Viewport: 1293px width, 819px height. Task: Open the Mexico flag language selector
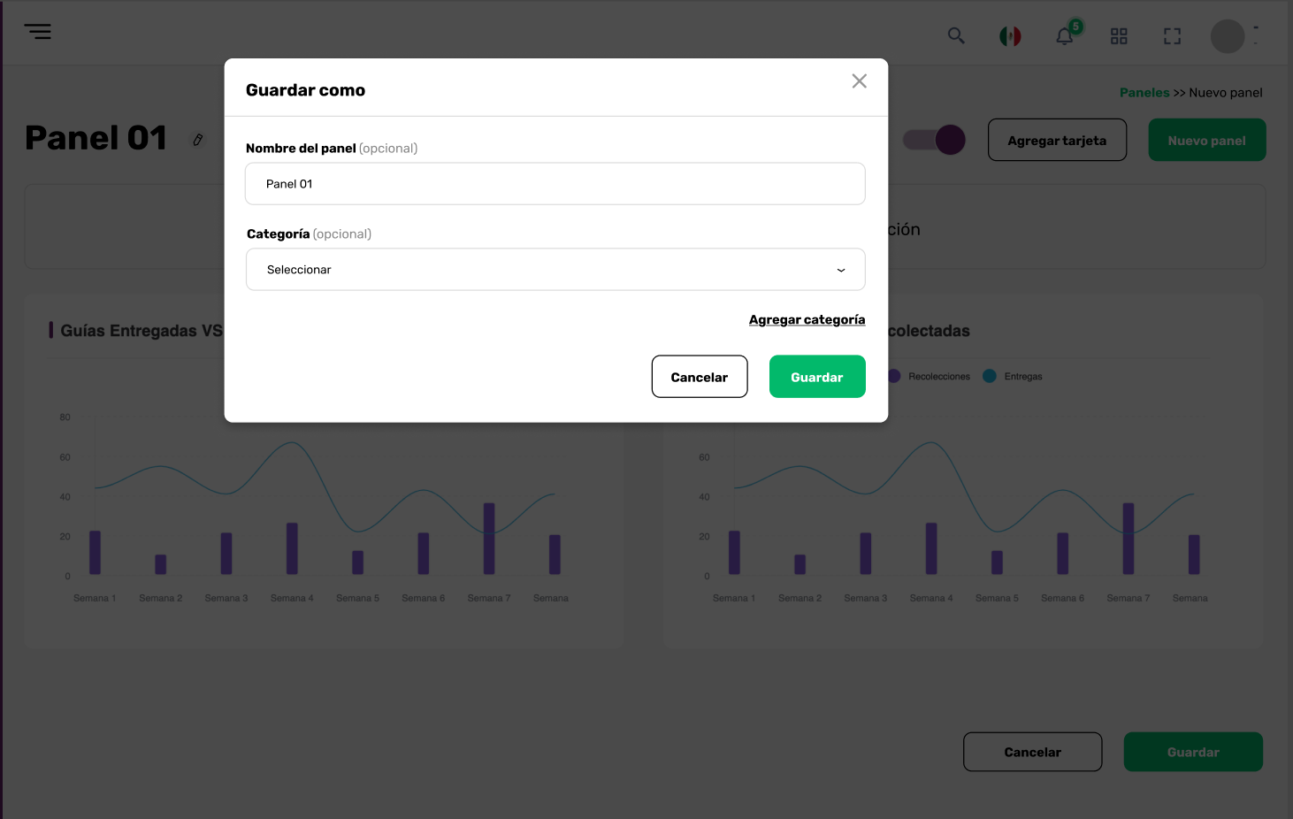(x=1010, y=36)
